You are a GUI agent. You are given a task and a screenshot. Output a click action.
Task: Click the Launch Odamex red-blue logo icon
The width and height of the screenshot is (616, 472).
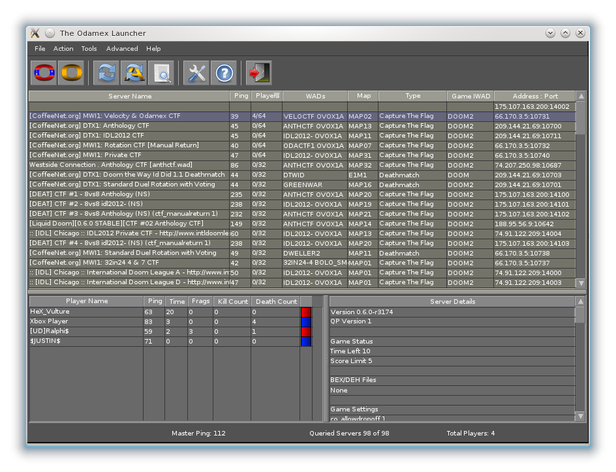[x=44, y=73]
